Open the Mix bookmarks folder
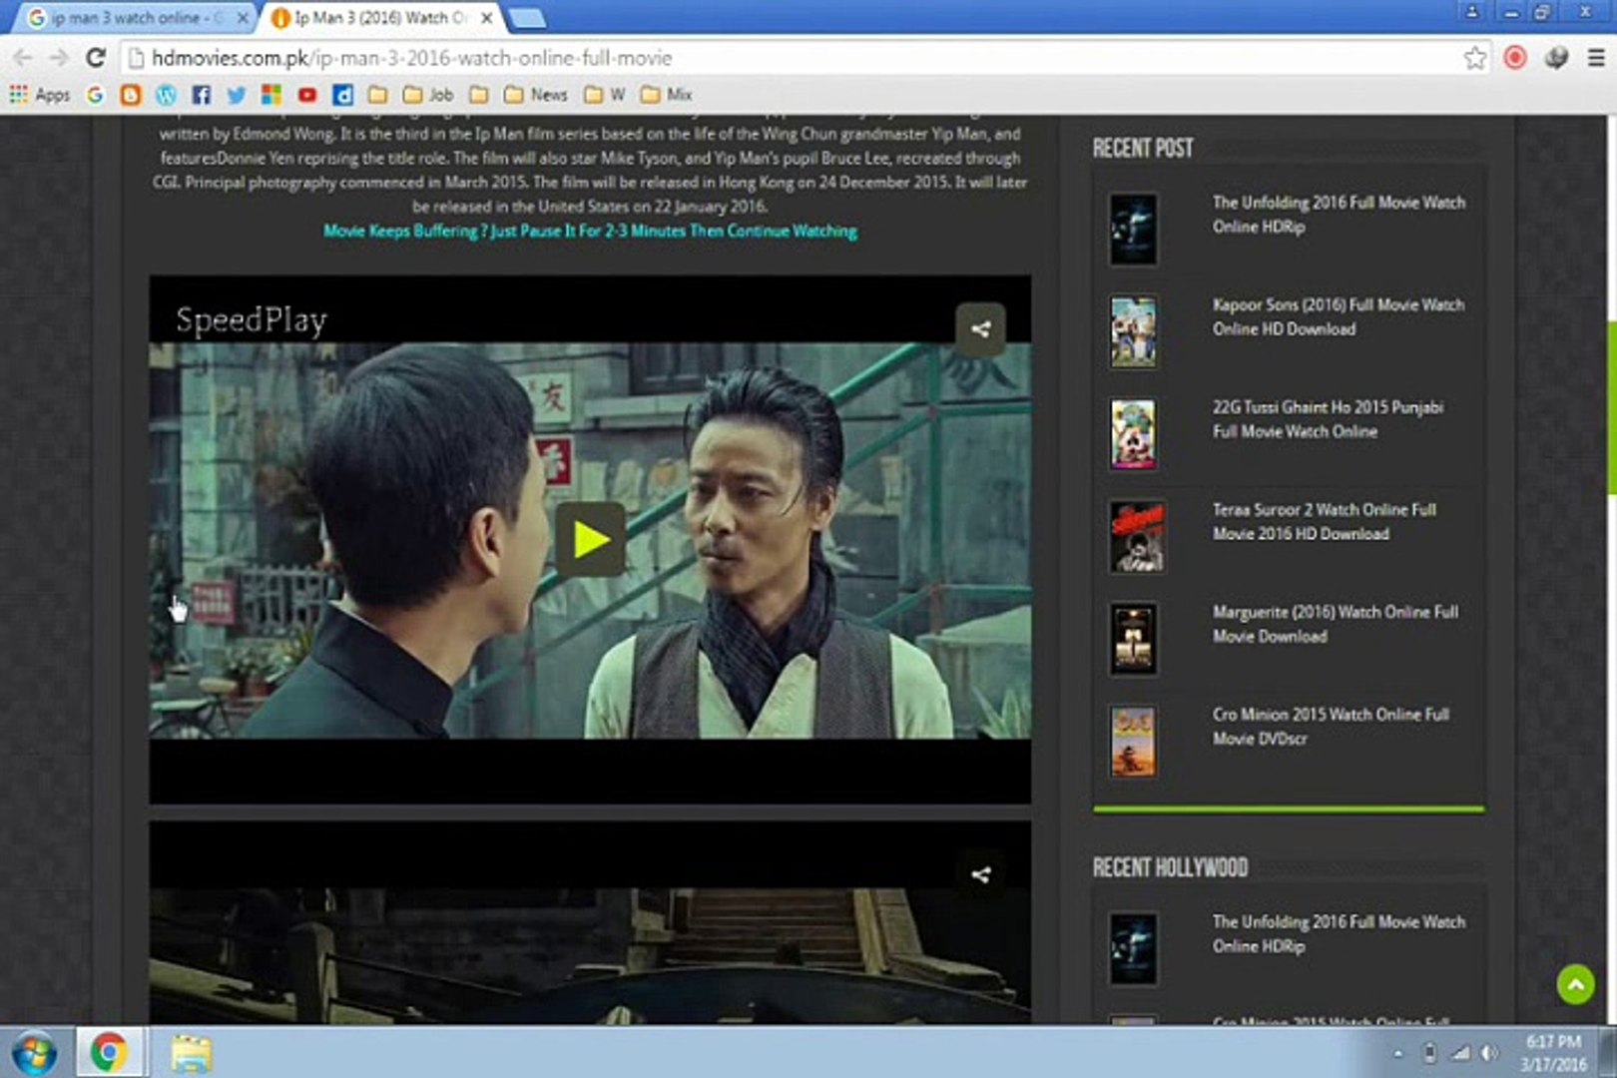The height and width of the screenshot is (1078, 1617). point(667,95)
